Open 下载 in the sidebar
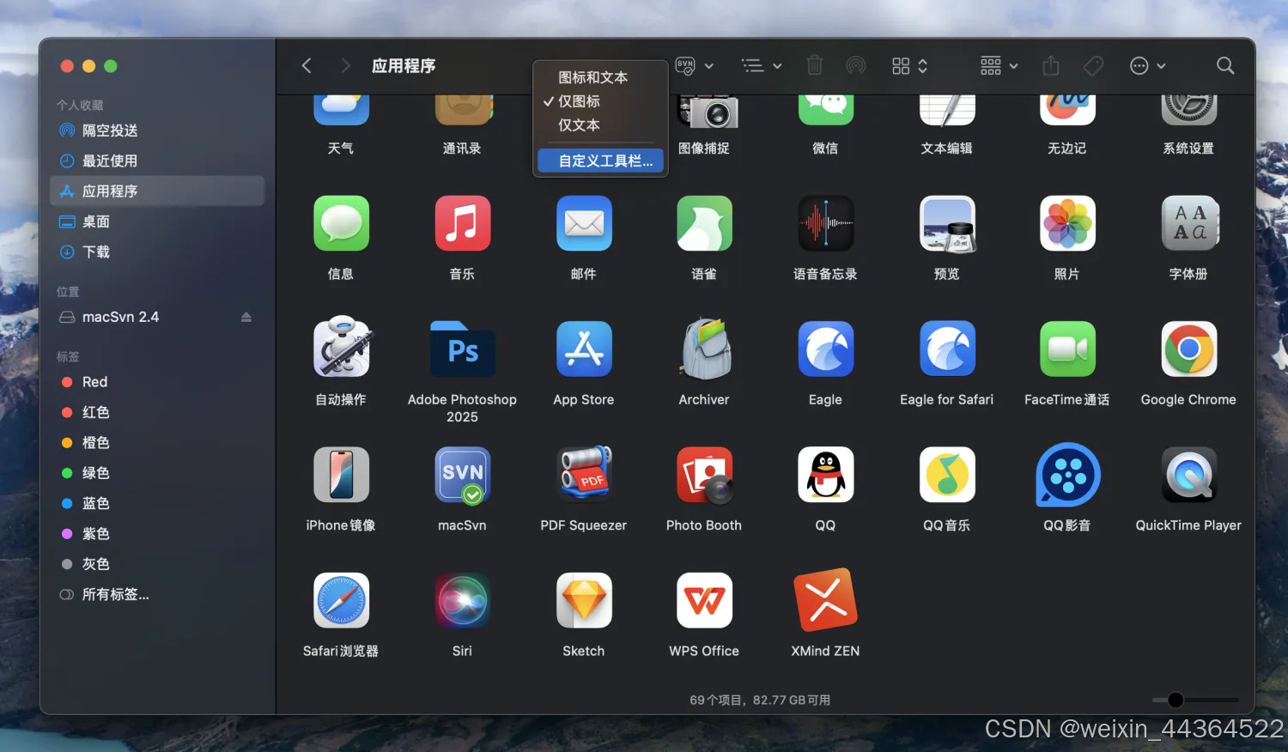 (x=157, y=252)
